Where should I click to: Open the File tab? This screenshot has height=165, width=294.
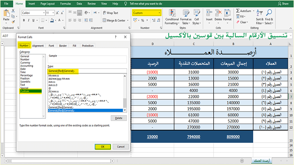coord(6,4)
